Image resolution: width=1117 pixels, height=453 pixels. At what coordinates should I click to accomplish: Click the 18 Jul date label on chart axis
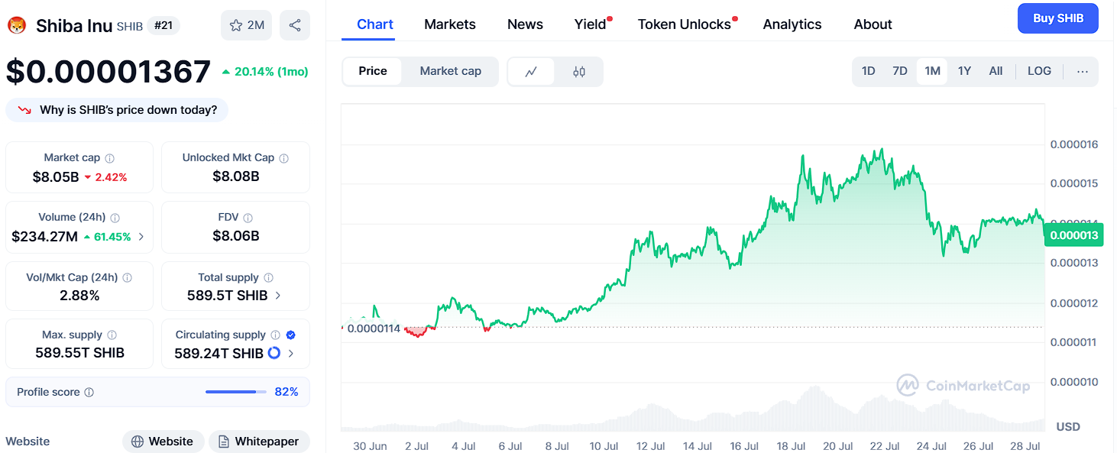tap(792, 446)
